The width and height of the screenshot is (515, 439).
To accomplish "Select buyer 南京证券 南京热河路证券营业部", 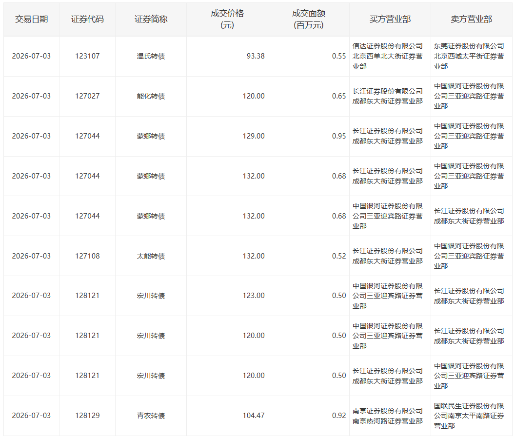I will pos(388,416).
